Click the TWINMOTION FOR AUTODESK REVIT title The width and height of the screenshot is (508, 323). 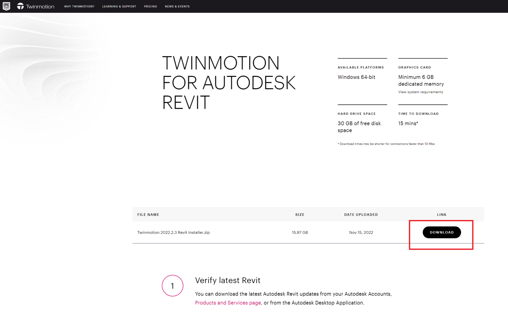click(229, 83)
